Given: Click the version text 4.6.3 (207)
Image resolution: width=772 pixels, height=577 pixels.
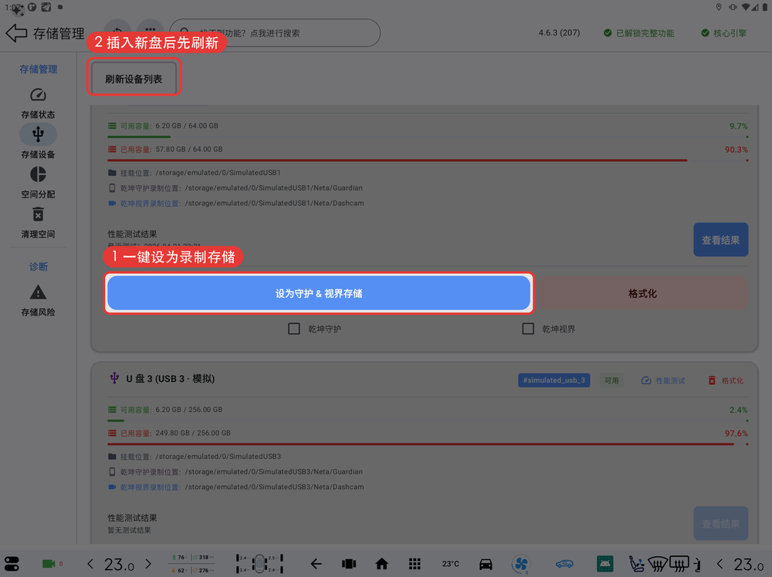Looking at the screenshot, I should click(x=559, y=33).
